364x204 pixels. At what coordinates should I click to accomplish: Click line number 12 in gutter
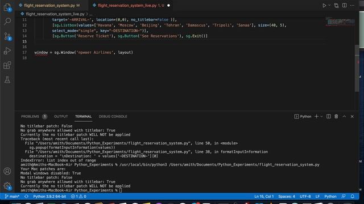[x=24, y=25]
